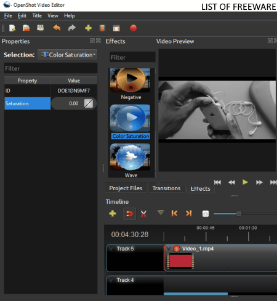
Task: Open the View menu
Action: tap(53, 16)
